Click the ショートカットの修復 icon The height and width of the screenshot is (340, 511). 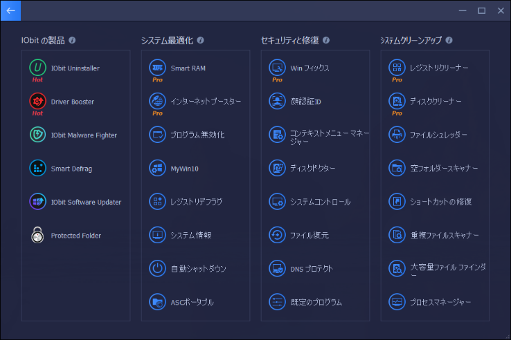tap(397, 201)
